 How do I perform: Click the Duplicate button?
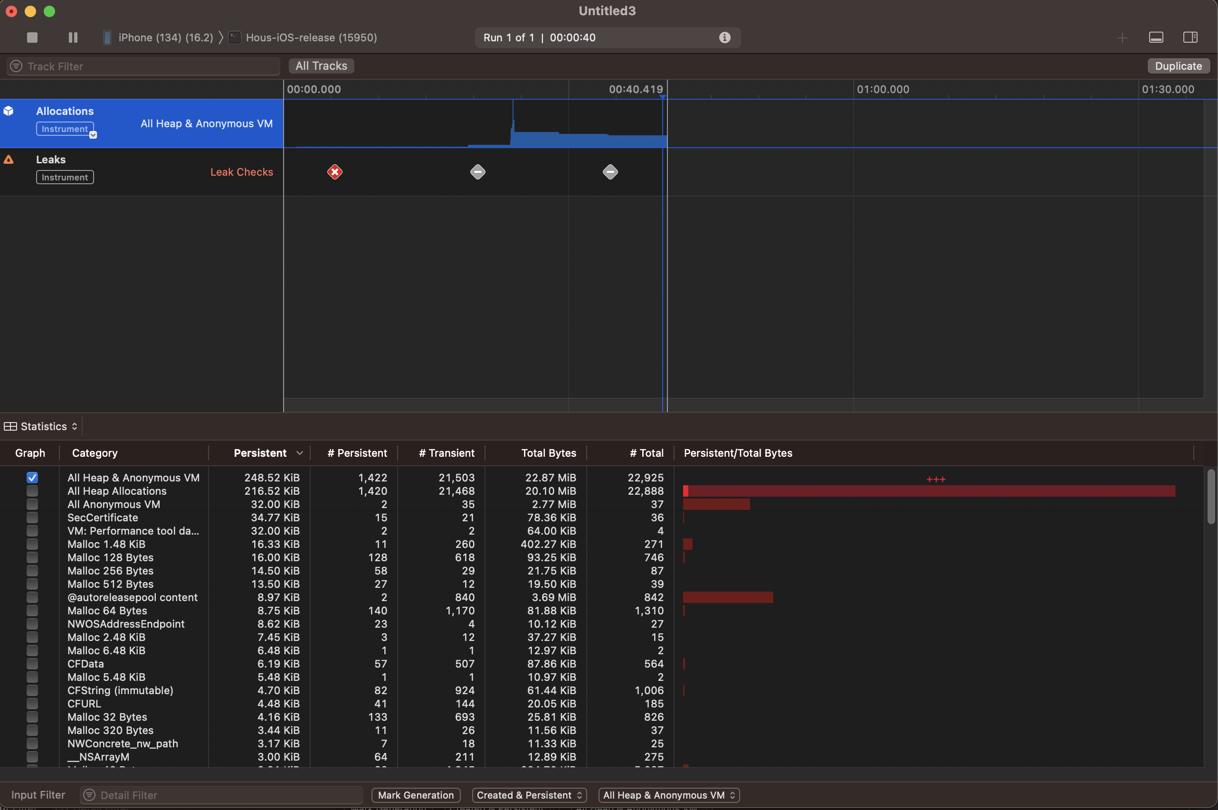pos(1178,66)
